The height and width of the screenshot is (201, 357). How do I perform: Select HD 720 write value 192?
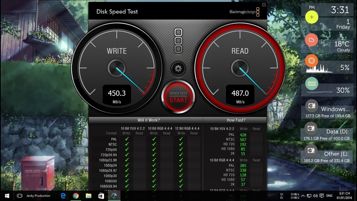click(243, 144)
